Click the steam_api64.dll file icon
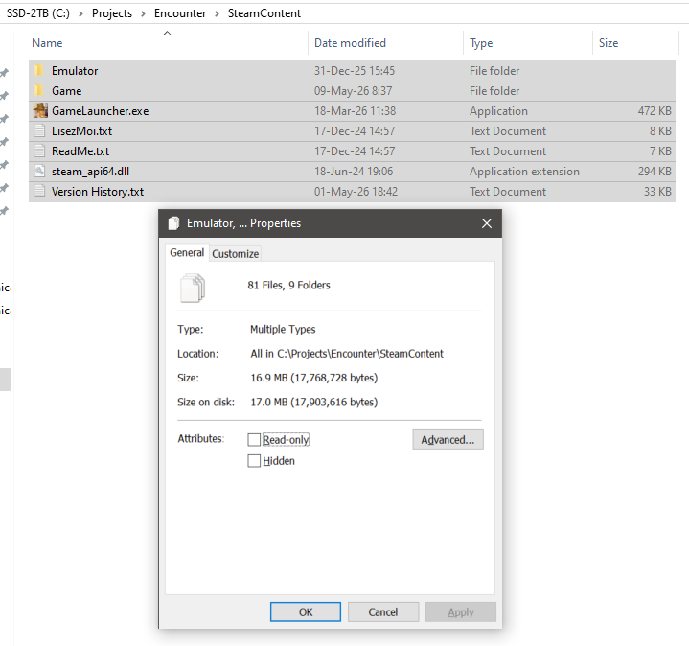 click(39, 172)
